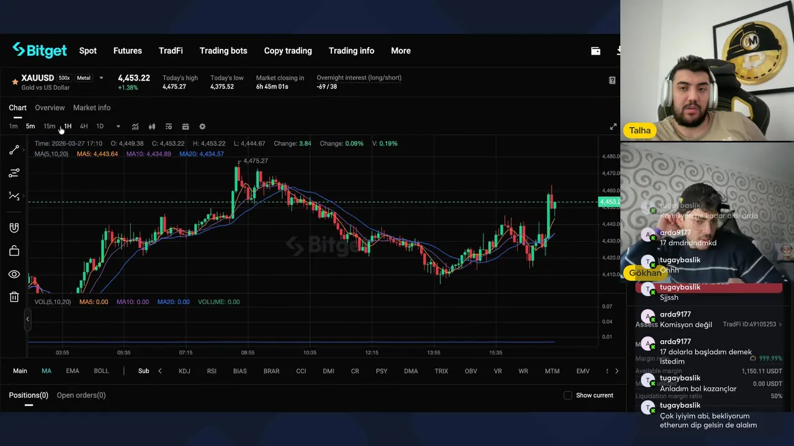Enable the DMI sub indicator
The width and height of the screenshot is (794, 446).
(328, 371)
